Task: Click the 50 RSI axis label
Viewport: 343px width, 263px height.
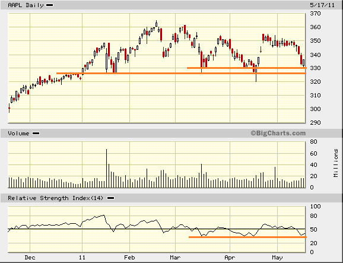Action: [313, 230]
